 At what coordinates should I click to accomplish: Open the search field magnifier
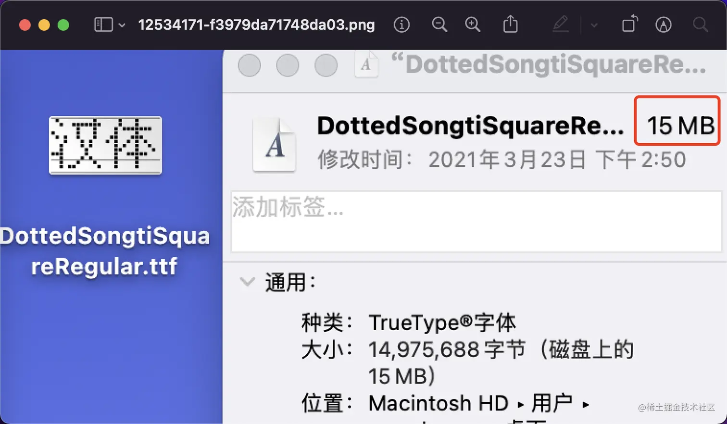pos(700,25)
